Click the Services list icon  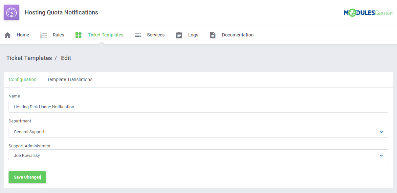[138, 35]
